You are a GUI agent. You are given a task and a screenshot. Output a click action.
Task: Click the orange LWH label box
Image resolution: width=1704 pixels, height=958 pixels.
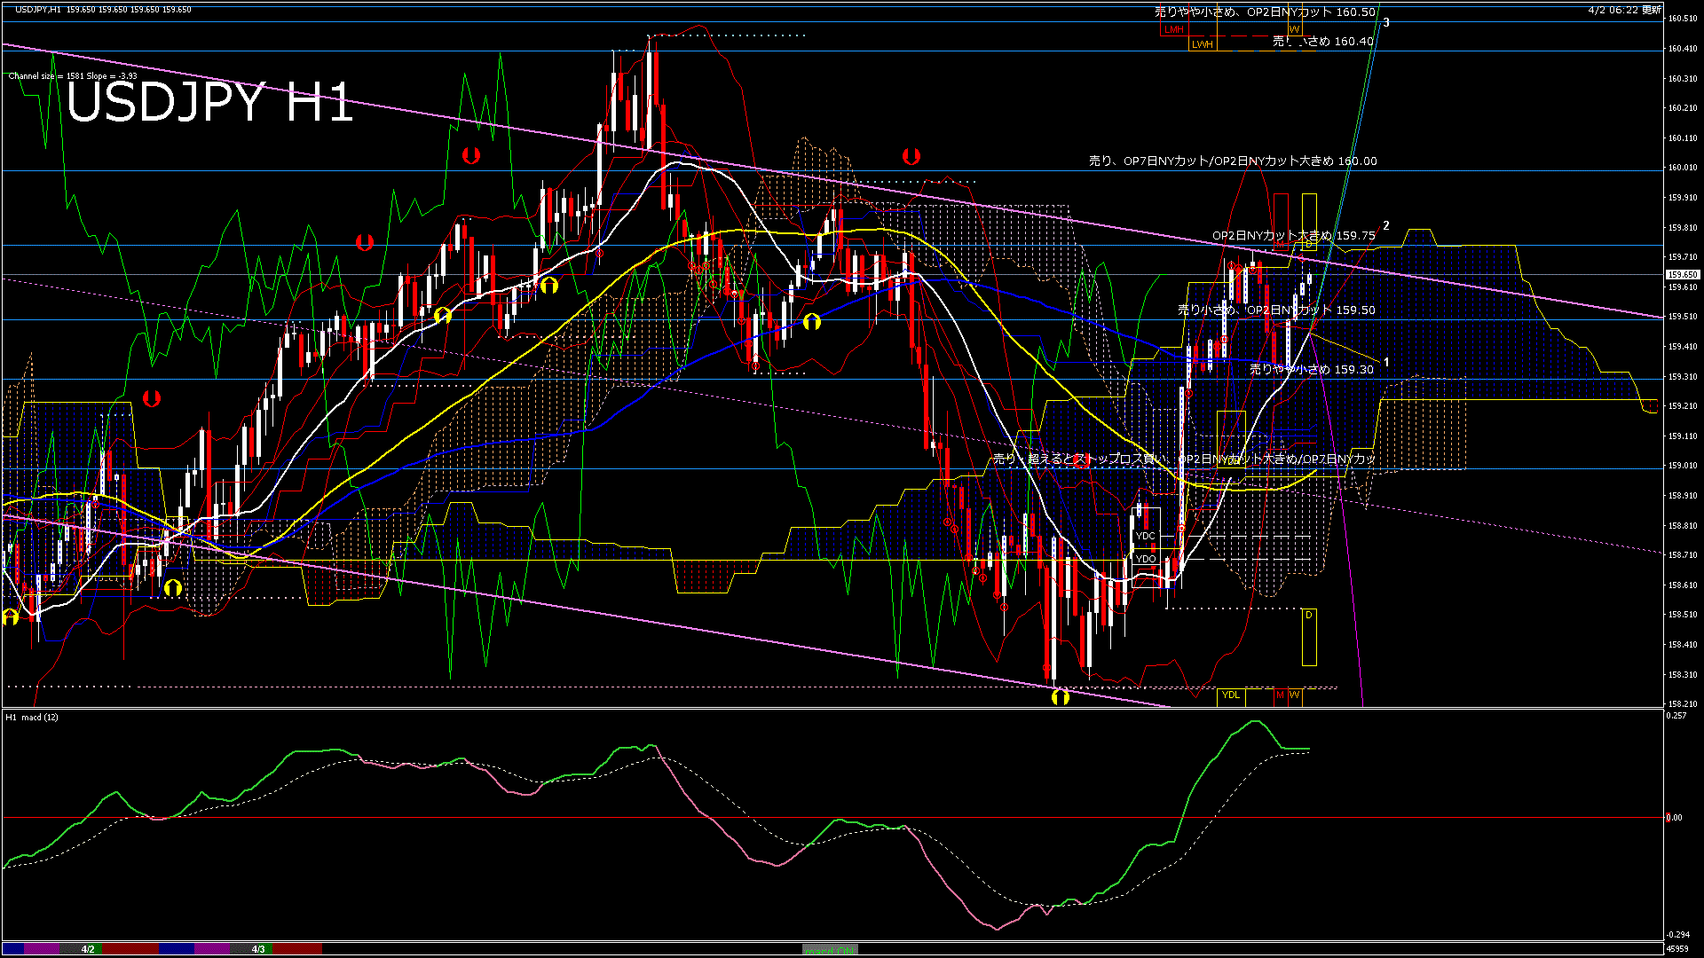[1202, 44]
